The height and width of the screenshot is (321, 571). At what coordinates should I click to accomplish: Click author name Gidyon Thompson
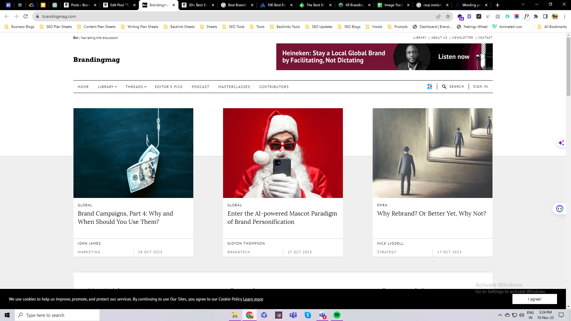click(246, 243)
